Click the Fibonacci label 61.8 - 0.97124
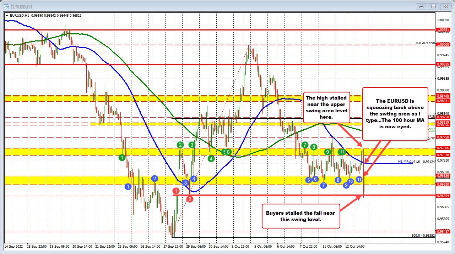The image size is (455, 254). click(424, 162)
